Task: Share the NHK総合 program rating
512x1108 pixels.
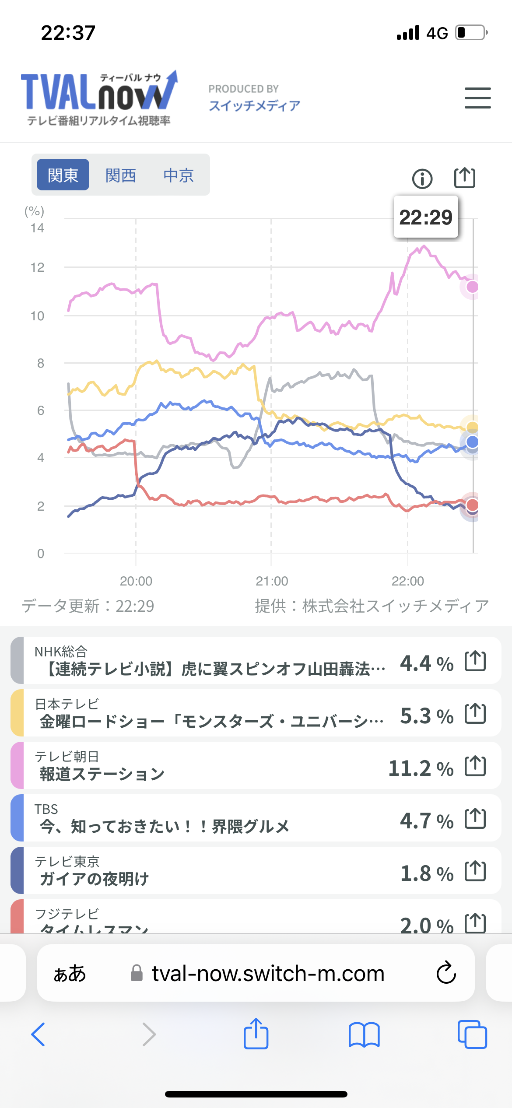Action: click(475, 661)
